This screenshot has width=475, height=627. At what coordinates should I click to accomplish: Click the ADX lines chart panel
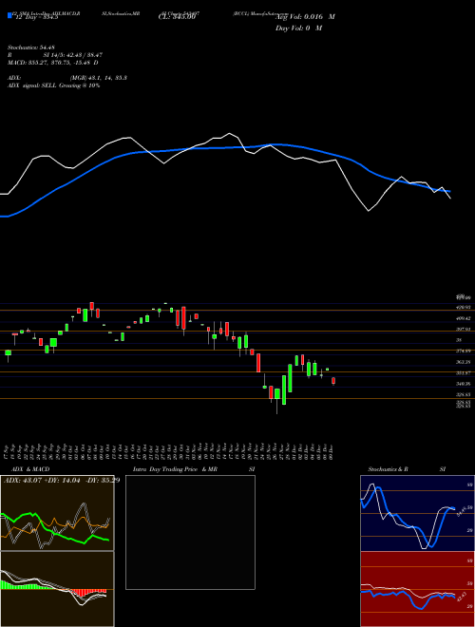pos(57,513)
